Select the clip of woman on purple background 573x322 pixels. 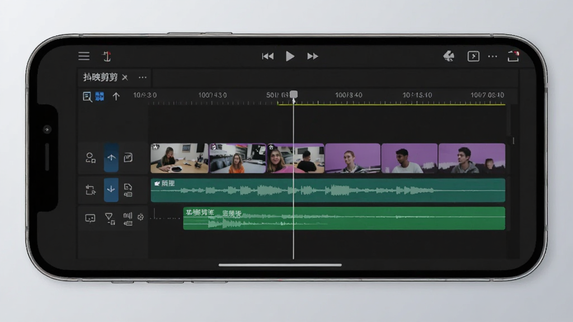pyautogui.click(x=353, y=158)
